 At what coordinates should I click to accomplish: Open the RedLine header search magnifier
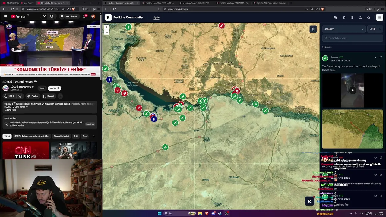point(369,17)
